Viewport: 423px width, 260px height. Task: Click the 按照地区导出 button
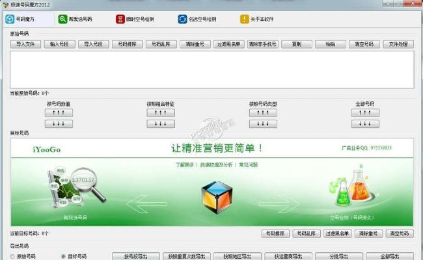(238, 256)
